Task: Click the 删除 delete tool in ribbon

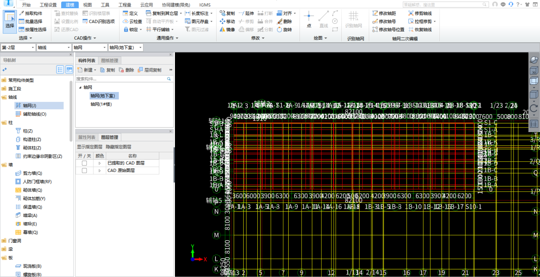Action: point(285,21)
